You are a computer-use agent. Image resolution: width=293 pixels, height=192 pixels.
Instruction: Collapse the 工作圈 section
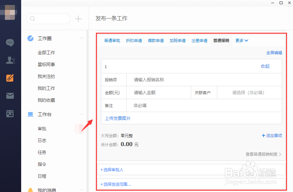(x=82, y=38)
